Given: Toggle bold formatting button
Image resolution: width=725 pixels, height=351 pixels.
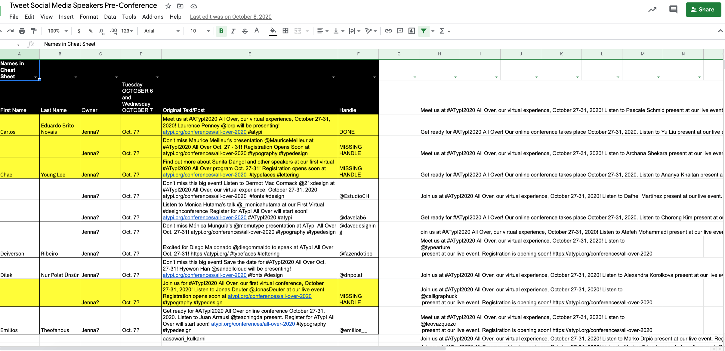Looking at the screenshot, I should coord(221,31).
